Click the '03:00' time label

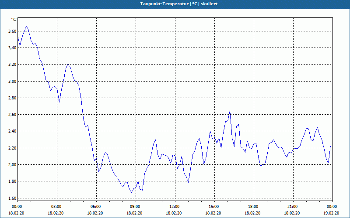click(56, 207)
